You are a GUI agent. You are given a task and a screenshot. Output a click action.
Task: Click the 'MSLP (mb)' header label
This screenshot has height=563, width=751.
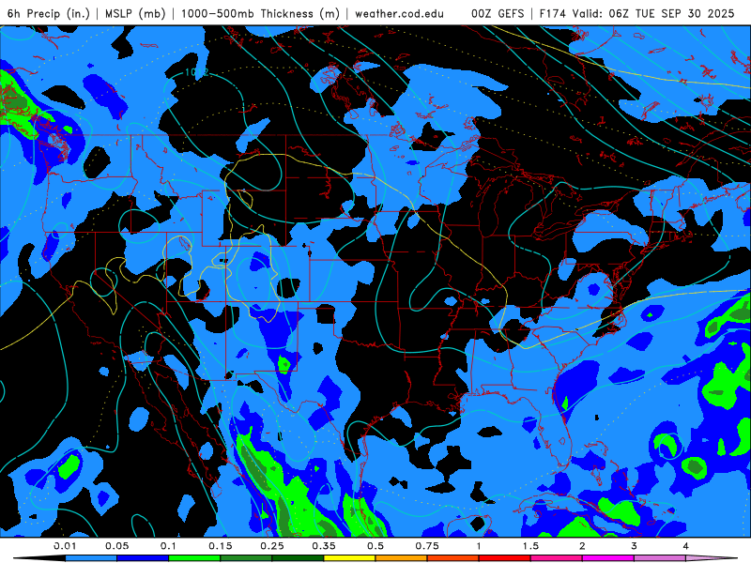(135, 13)
